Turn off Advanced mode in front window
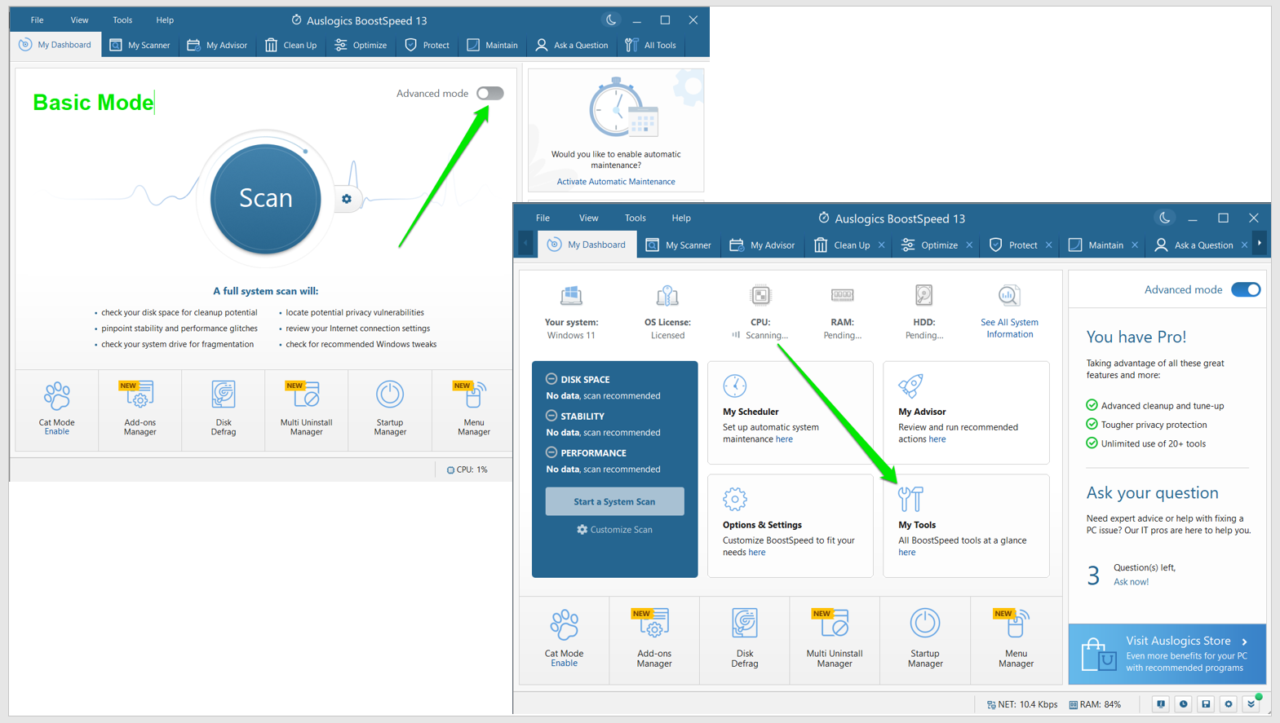 pyautogui.click(x=1246, y=289)
